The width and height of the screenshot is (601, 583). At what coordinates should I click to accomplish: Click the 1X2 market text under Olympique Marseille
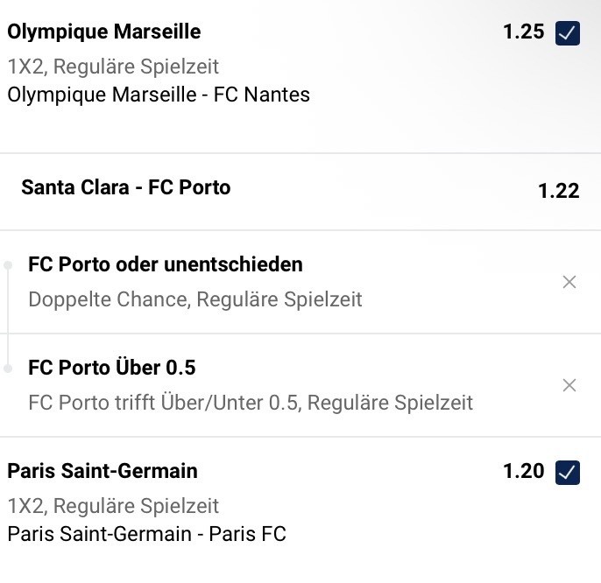[x=113, y=66]
